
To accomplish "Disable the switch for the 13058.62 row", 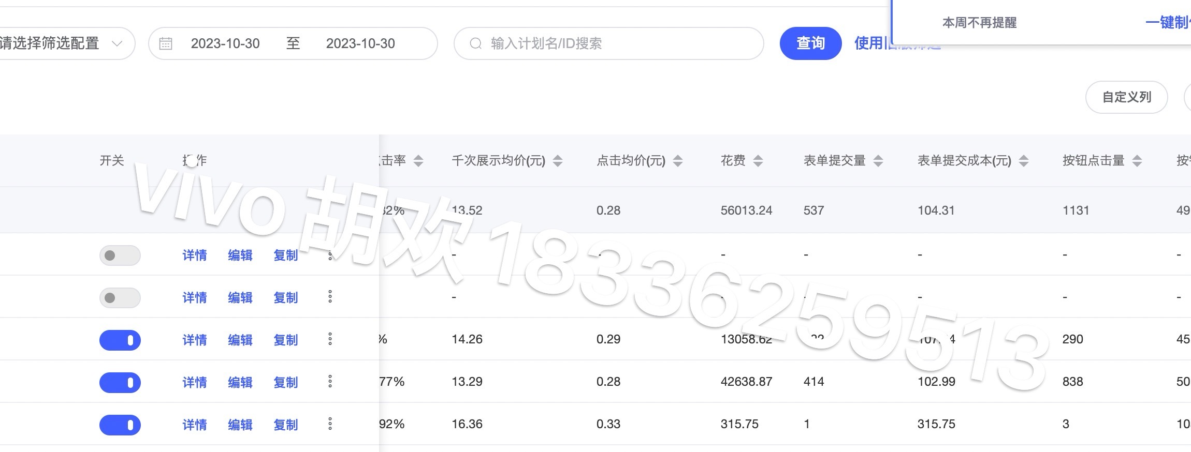I will pos(120,340).
